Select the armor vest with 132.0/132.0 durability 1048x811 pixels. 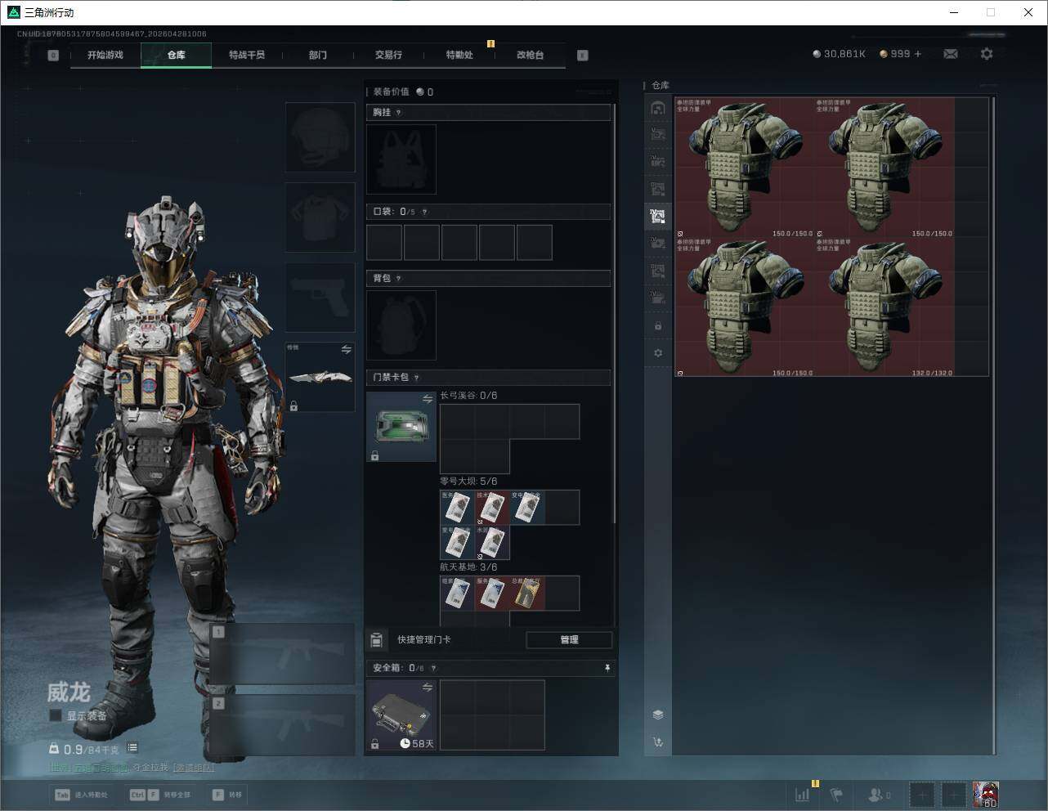(x=885, y=307)
